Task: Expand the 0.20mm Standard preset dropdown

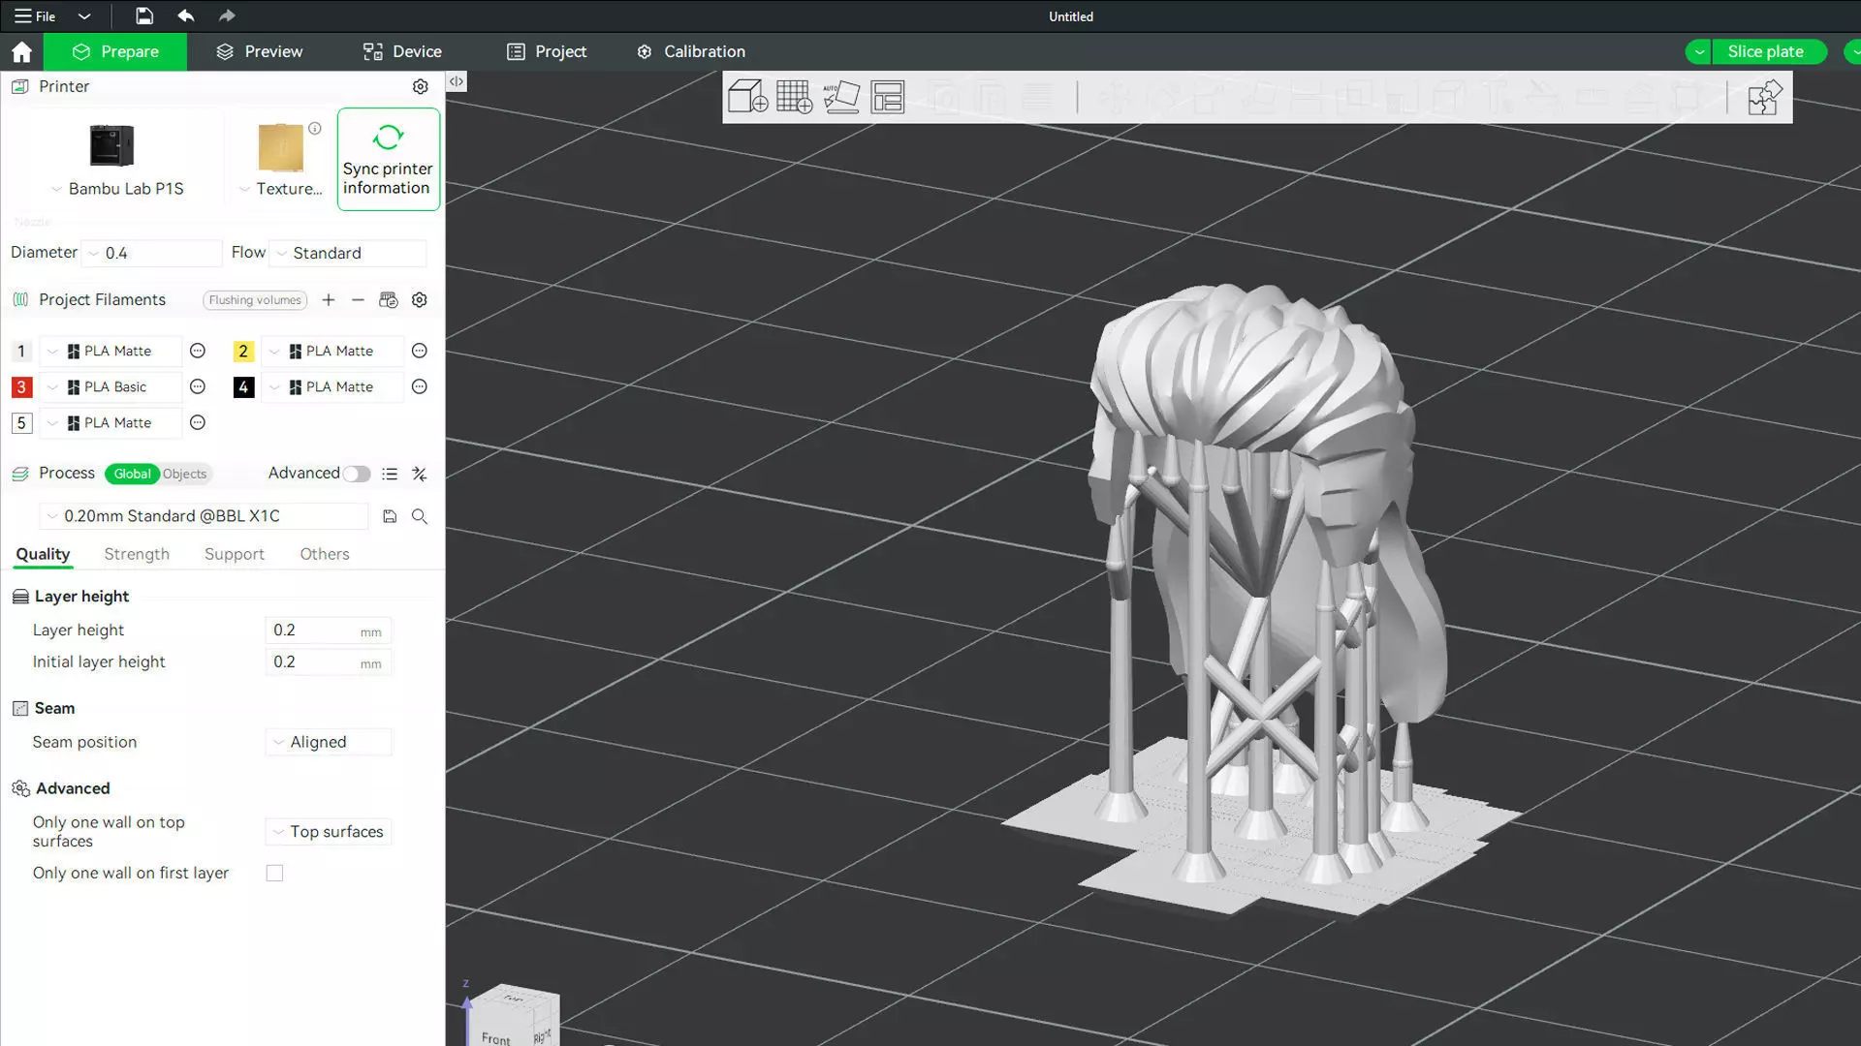Action: [204, 516]
